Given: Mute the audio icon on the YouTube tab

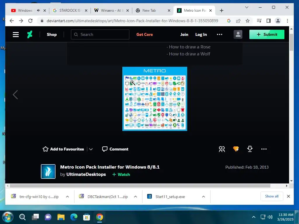Looking at the screenshot, I should coord(38,10).
